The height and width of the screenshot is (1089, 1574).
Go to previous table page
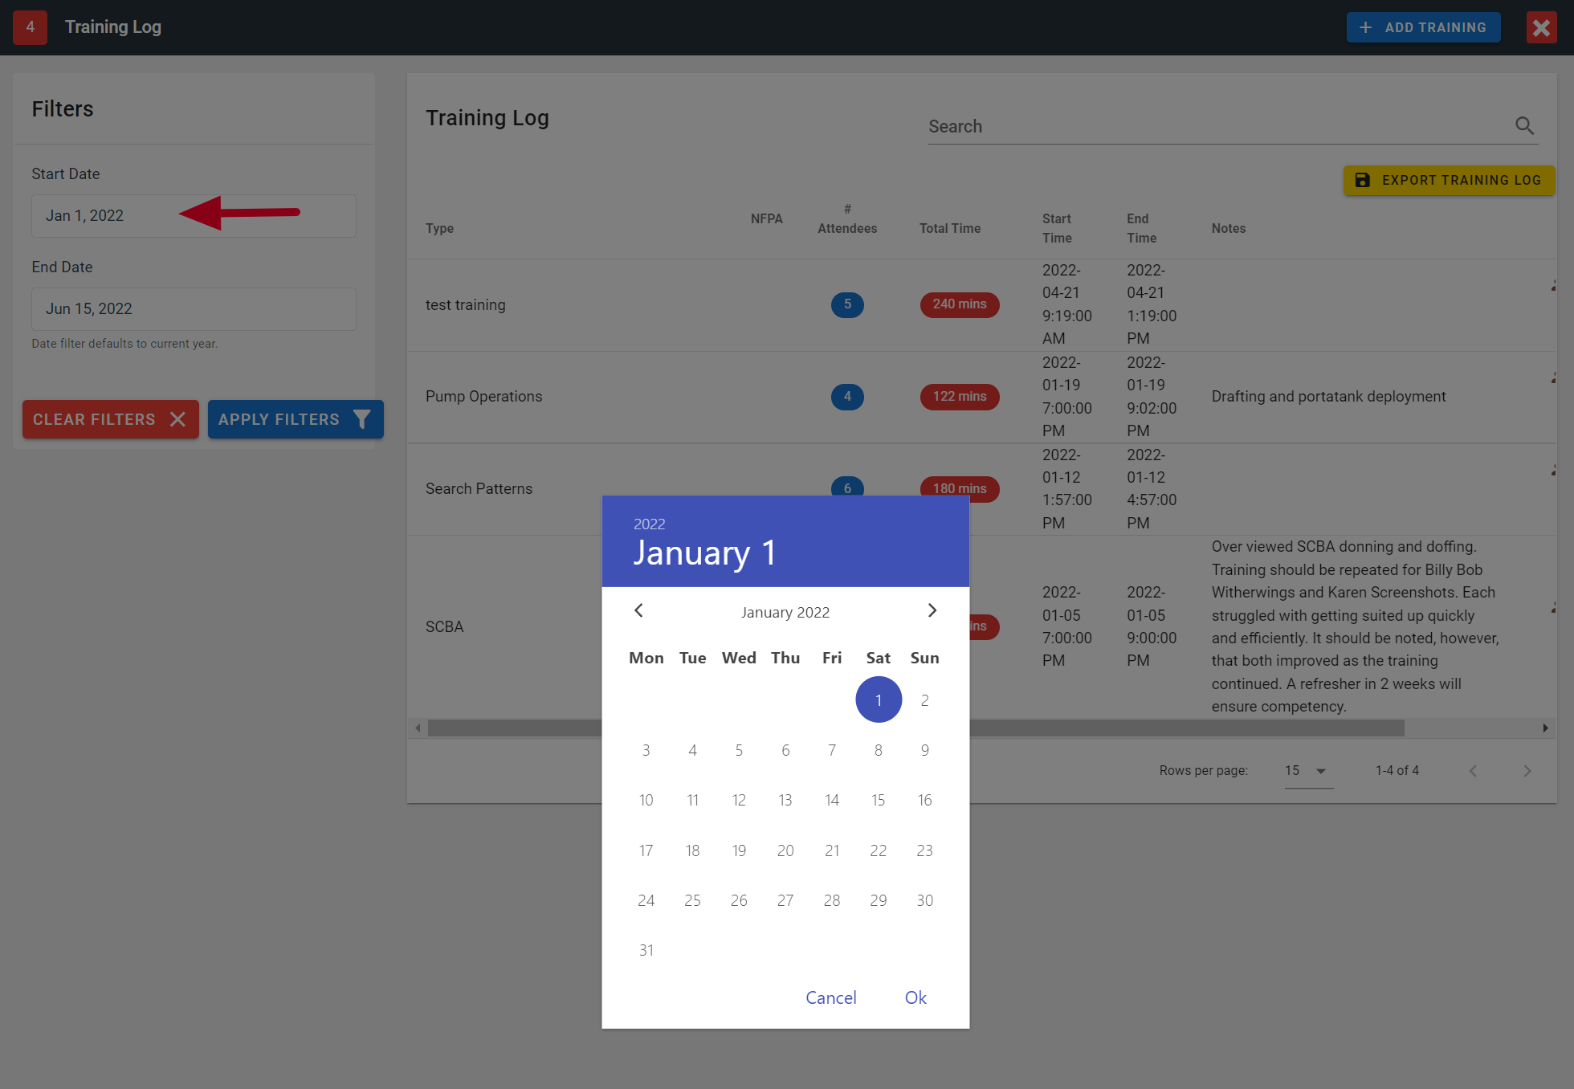1473,771
